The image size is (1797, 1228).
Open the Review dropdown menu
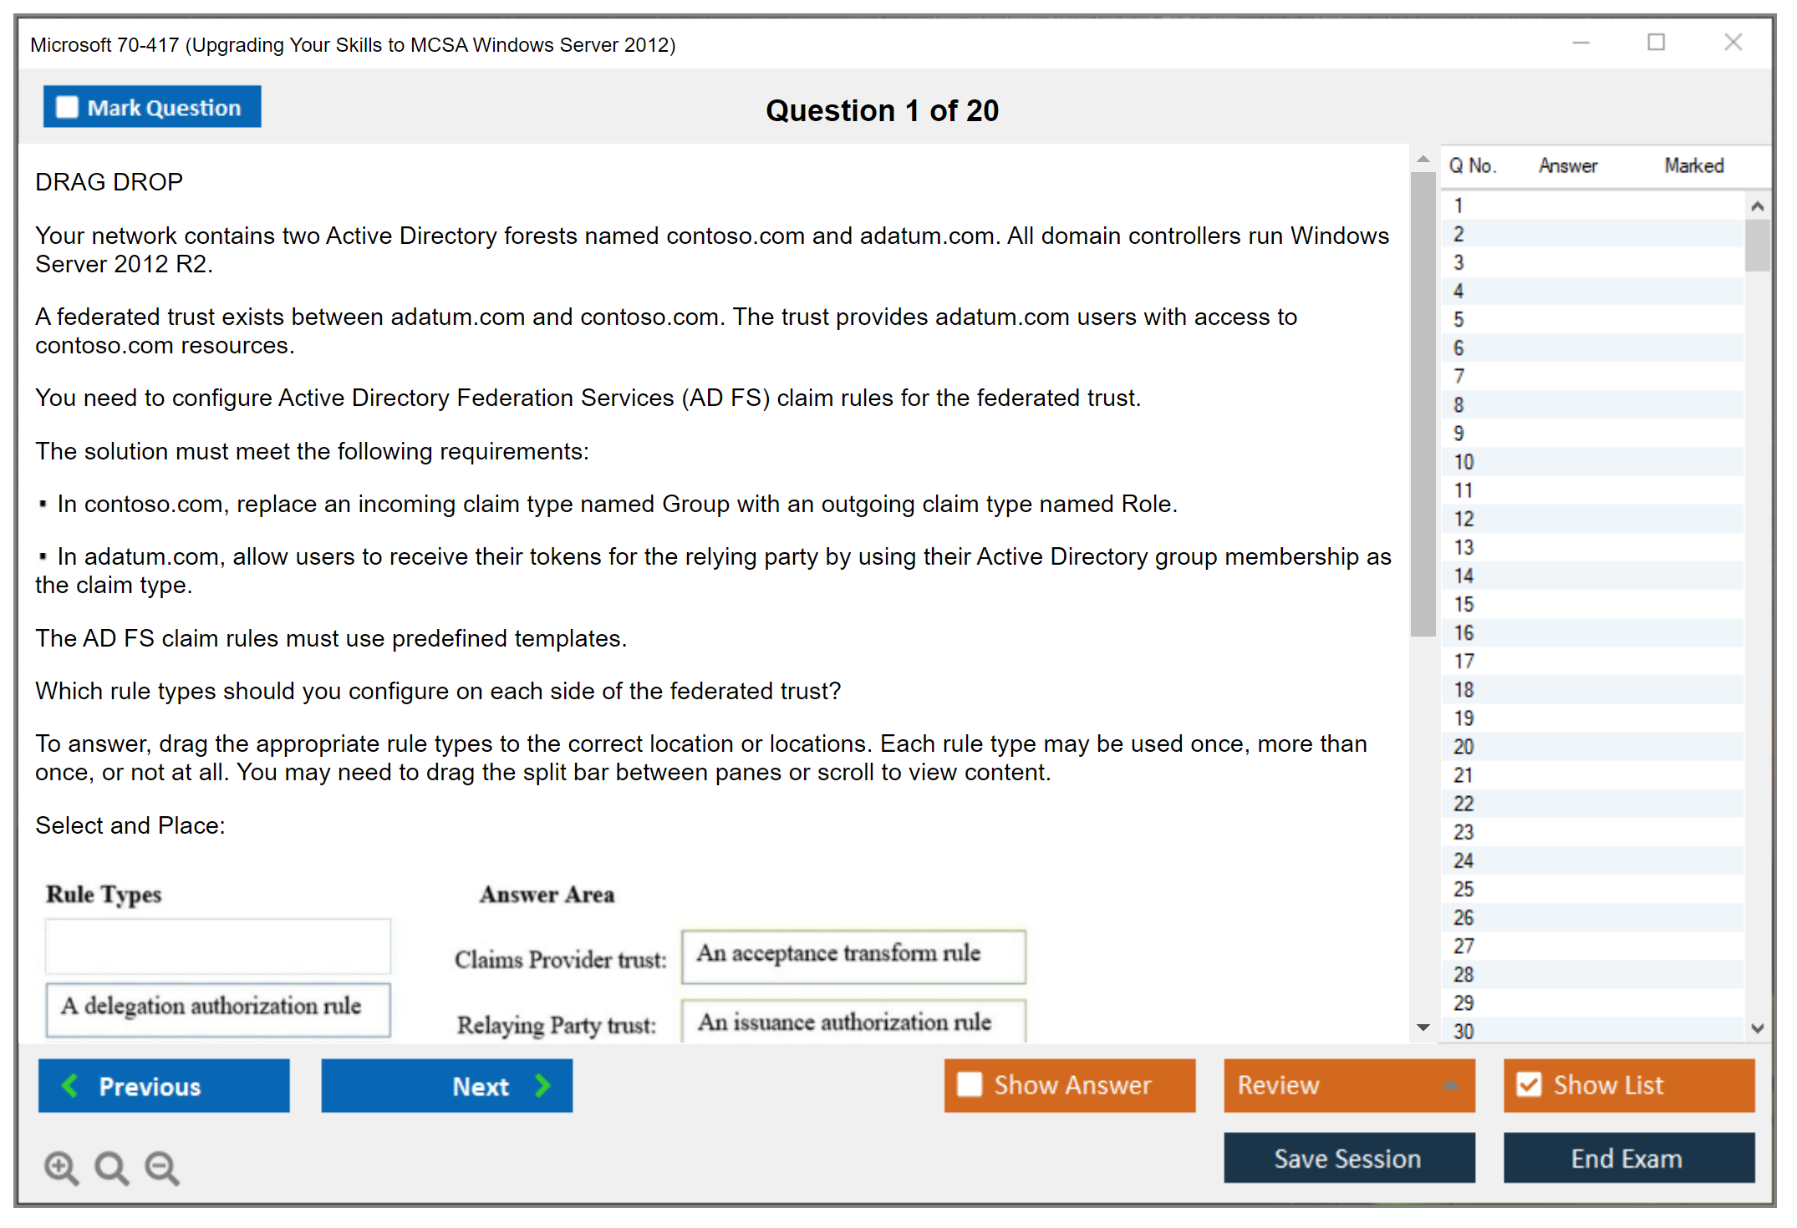pyautogui.click(x=1450, y=1085)
